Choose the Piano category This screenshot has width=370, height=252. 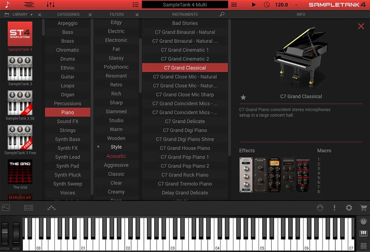(68, 112)
